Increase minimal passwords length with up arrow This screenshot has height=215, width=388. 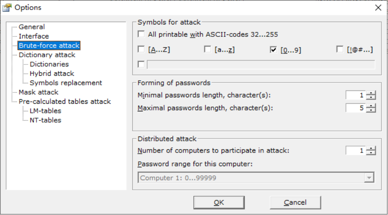(372, 93)
